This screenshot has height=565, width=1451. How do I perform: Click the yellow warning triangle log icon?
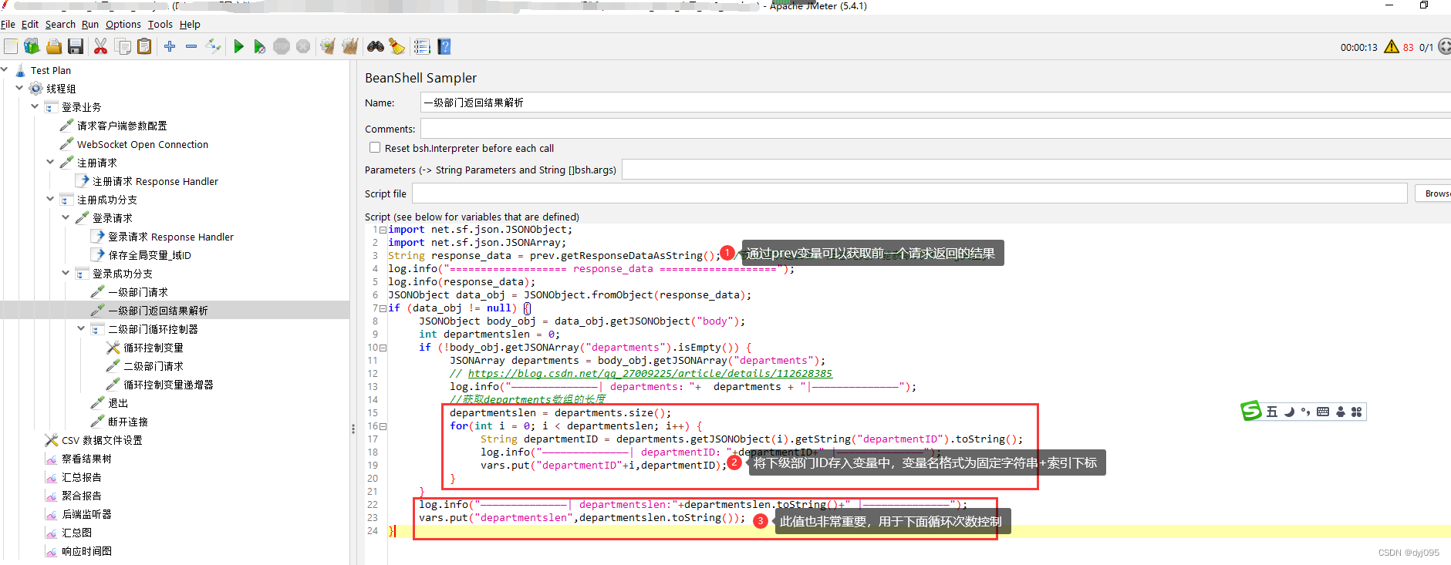[x=1392, y=47]
